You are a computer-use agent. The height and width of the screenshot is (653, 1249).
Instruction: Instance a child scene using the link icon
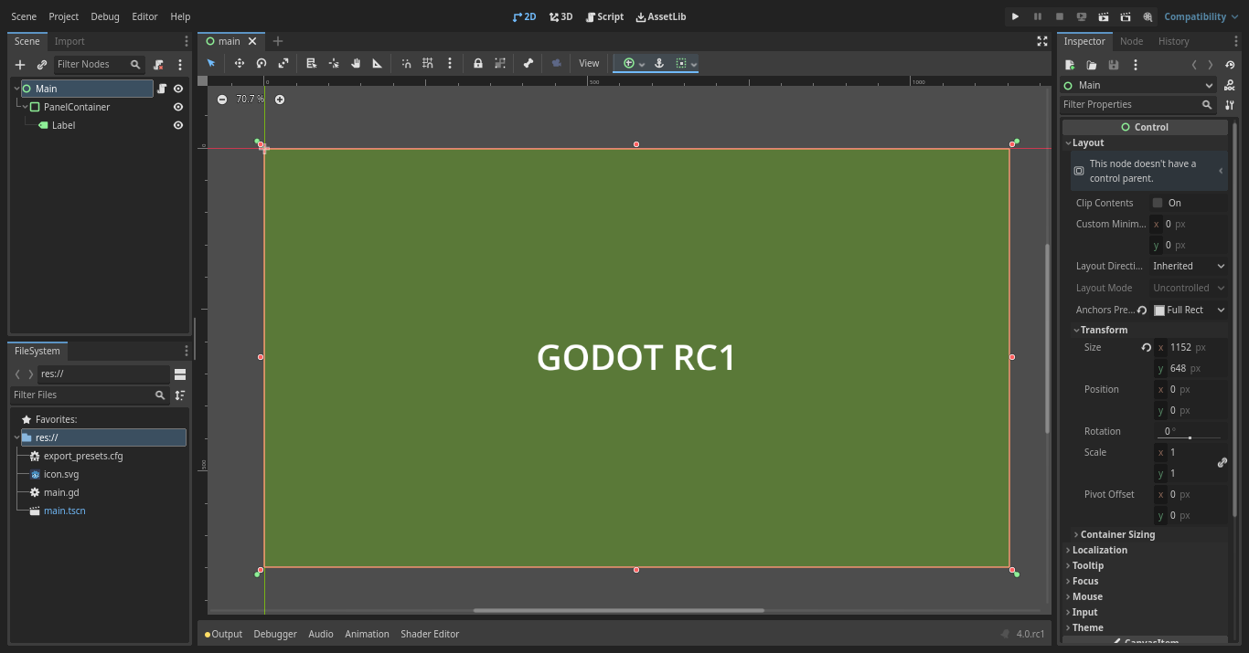click(43, 64)
